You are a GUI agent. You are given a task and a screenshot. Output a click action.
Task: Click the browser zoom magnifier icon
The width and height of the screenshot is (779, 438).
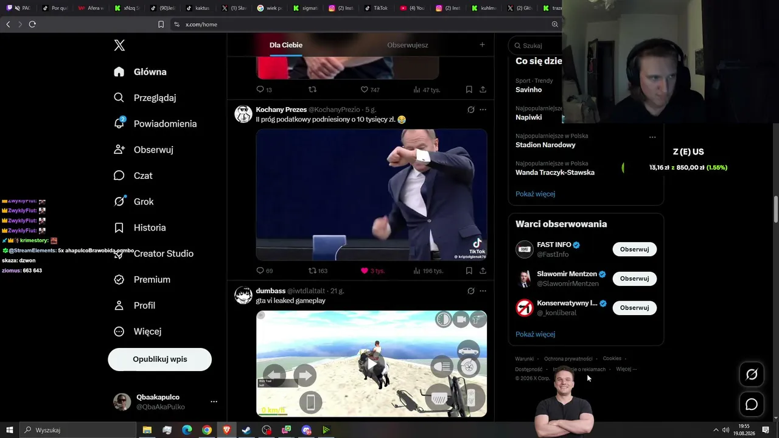(554, 24)
